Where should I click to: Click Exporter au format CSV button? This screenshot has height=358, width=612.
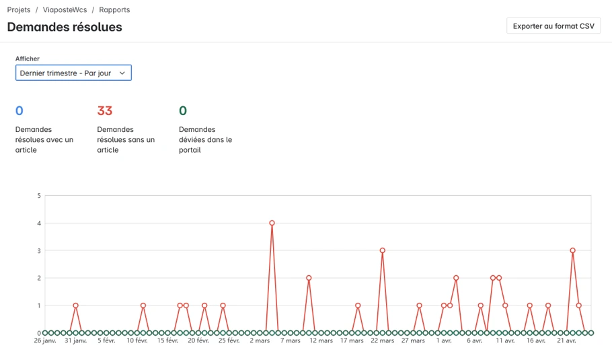point(553,26)
